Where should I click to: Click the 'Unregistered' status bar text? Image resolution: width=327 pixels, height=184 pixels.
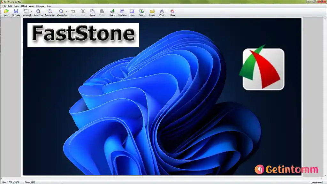tap(316, 182)
